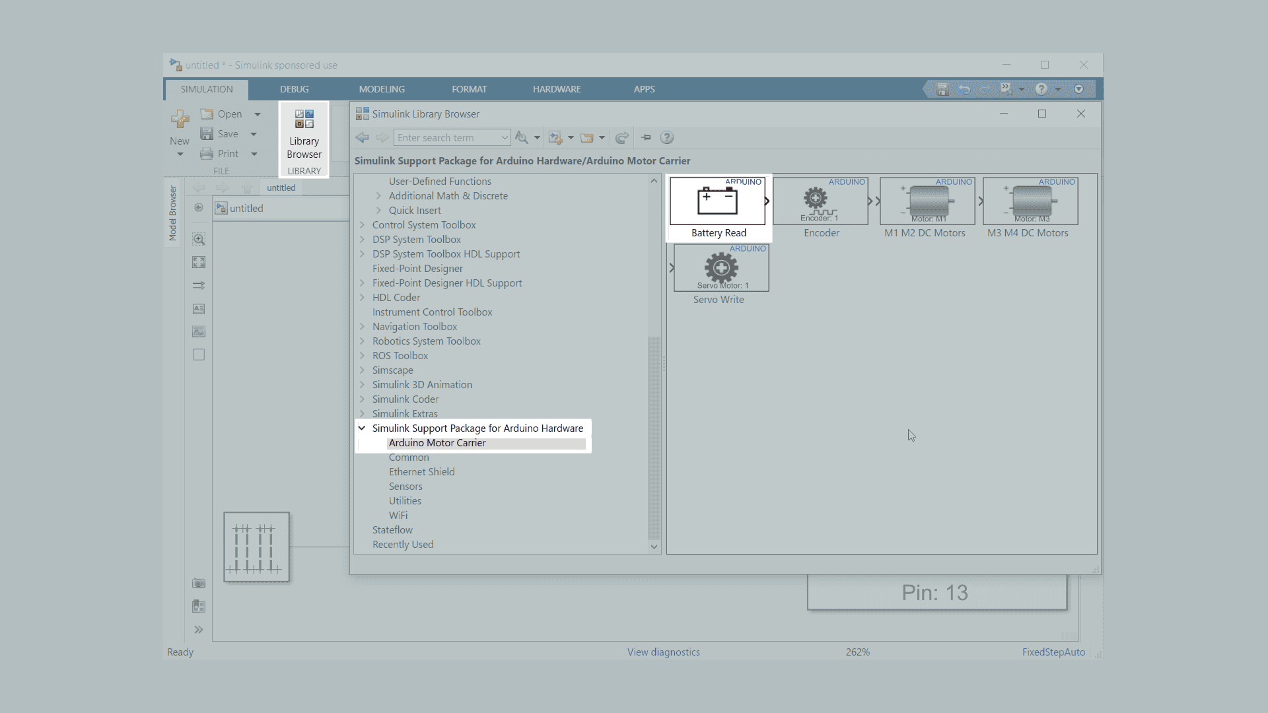
Task: Switch to the MODELING tab
Action: [x=382, y=89]
